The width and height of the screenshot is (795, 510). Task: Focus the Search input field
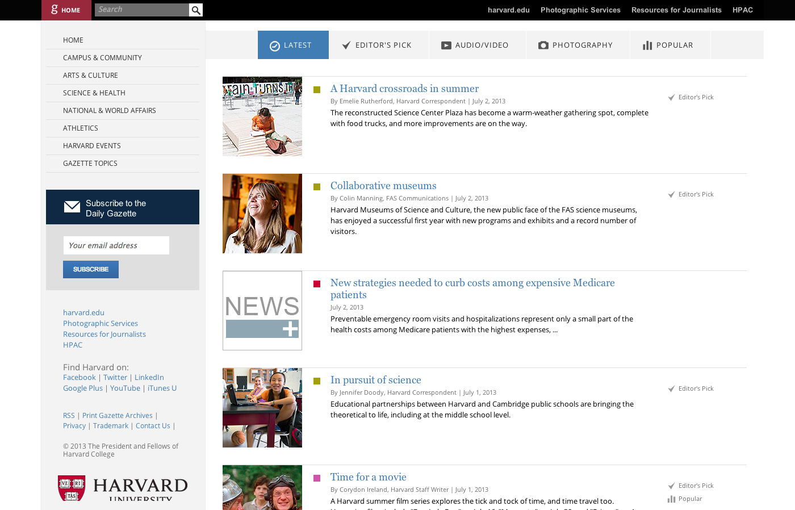[x=142, y=10]
